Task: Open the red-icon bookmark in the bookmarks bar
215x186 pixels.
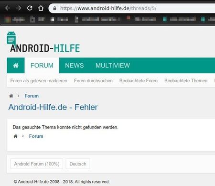Action: 141,19
